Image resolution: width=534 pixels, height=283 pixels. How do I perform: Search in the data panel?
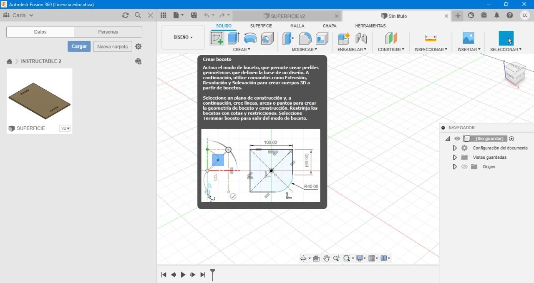(138, 15)
